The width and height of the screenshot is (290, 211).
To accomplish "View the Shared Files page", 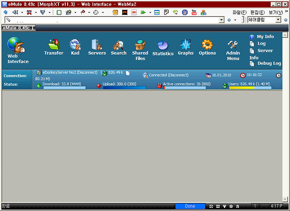I will pos(140,50).
